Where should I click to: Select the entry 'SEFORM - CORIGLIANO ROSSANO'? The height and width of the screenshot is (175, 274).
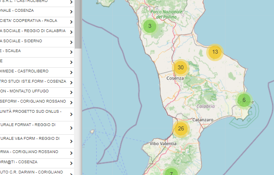(37, 103)
